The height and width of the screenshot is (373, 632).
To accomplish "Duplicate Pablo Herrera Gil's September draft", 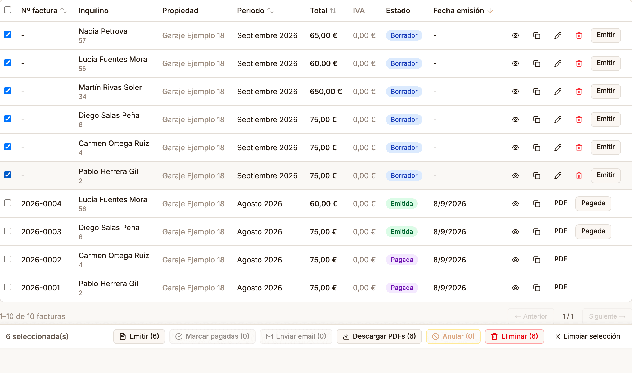I will pos(536,176).
